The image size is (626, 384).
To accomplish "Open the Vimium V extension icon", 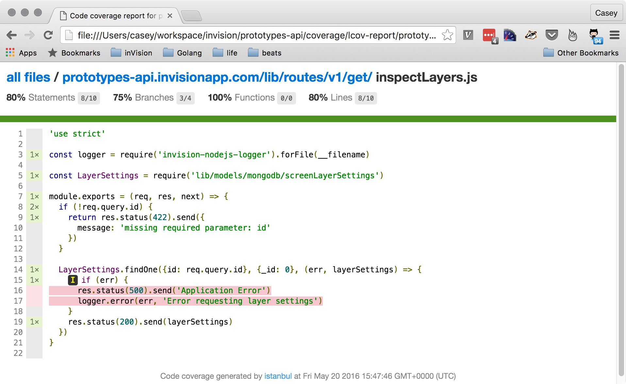I will click(468, 35).
